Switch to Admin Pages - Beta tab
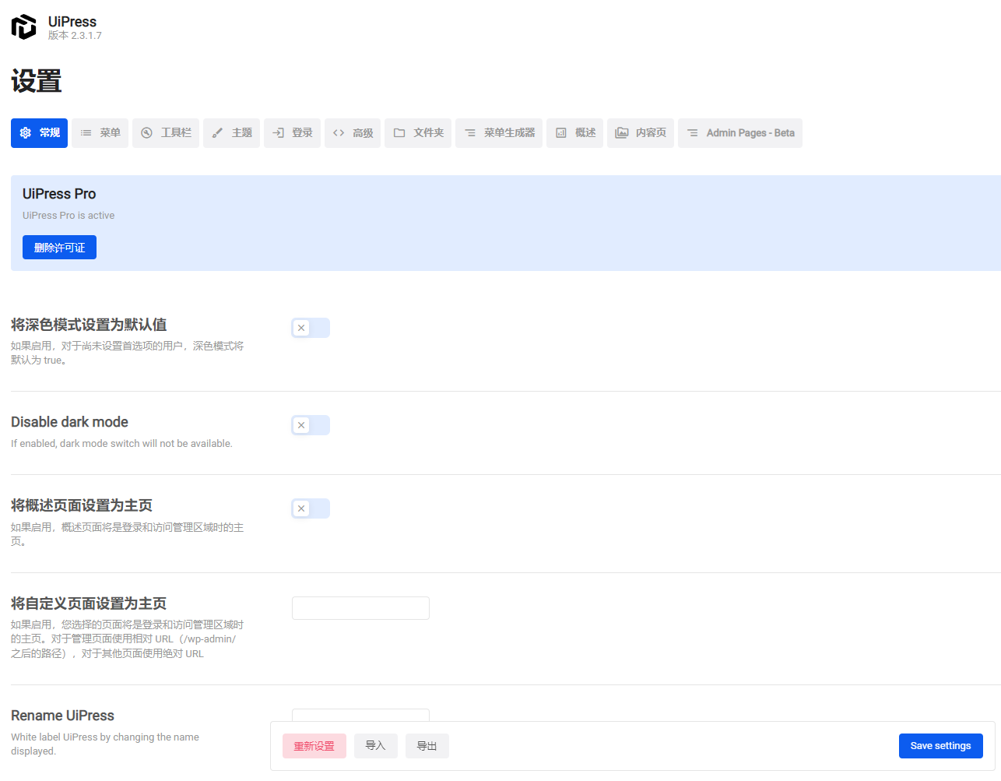This screenshot has height=781, width=1001. 740,133
